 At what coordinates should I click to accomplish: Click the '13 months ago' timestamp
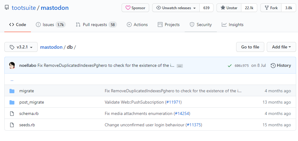tap(277, 102)
